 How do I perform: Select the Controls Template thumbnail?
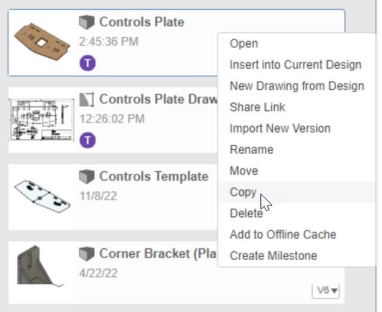tap(42, 196)
